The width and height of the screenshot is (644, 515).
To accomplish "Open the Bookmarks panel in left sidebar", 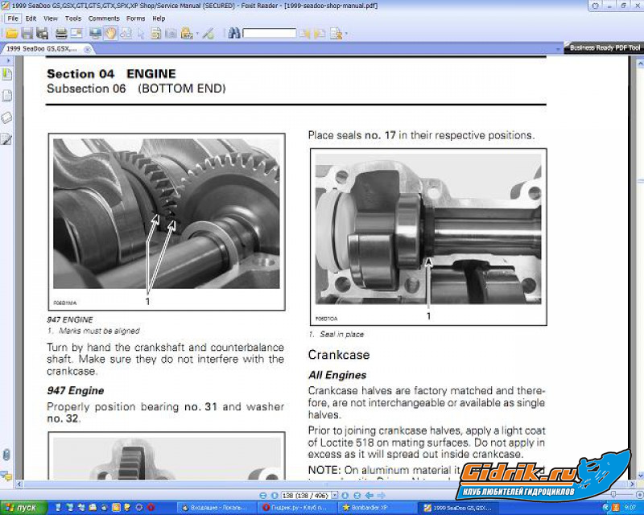I will click(x=6, y=74).
